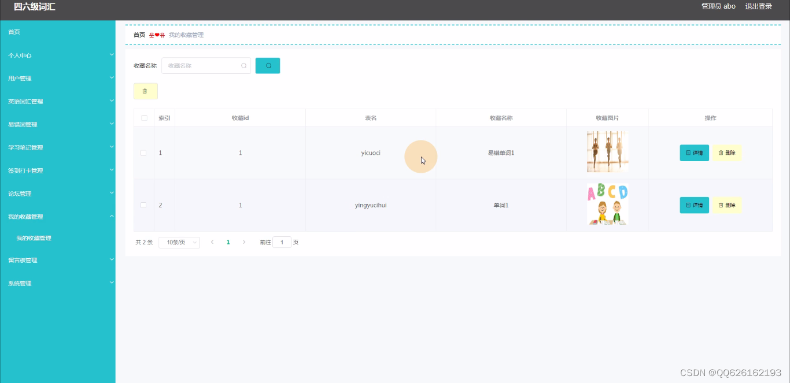Click the teal magnifier search button
The image size is (790, 383).
[x=268, y=66]
